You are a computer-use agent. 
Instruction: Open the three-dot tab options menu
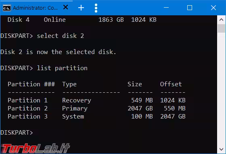click(x=96, y=8)
